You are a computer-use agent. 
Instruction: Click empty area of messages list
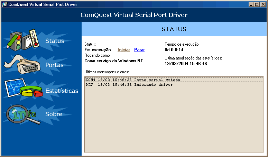pos(174,120)
